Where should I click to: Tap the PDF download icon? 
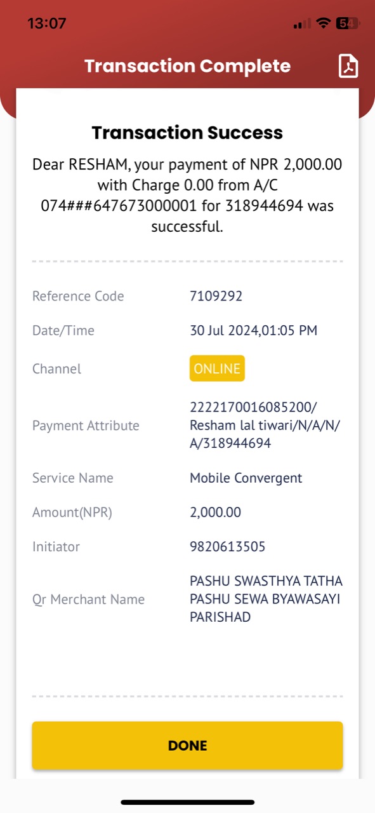pyautogui.click(x=348, y=66)
